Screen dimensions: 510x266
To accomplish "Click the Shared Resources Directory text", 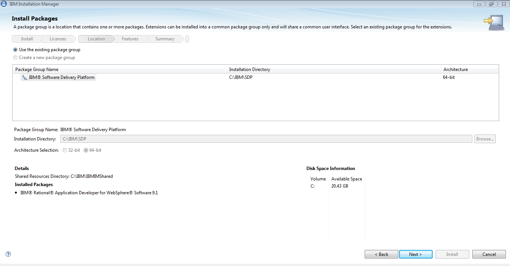I will [x=64, y=176].
